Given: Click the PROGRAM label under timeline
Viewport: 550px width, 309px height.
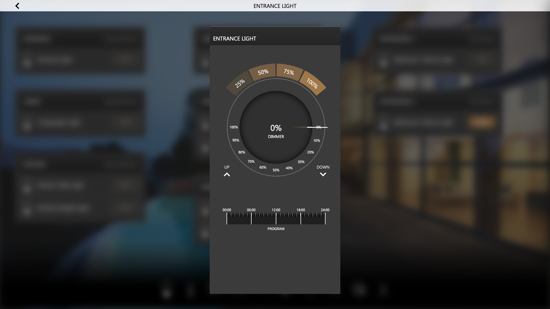Looking at the screenshot, I should point(276,229).
